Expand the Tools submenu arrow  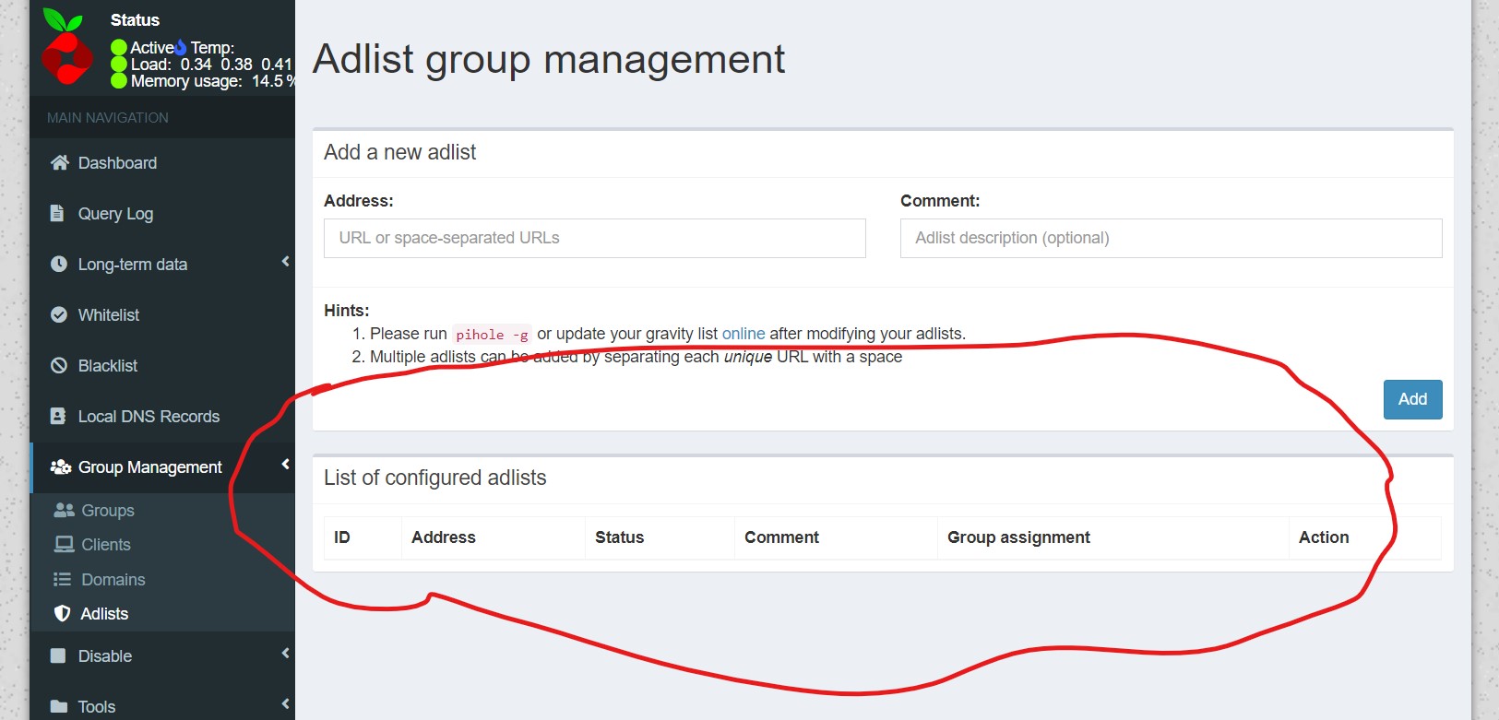[285, 704]
